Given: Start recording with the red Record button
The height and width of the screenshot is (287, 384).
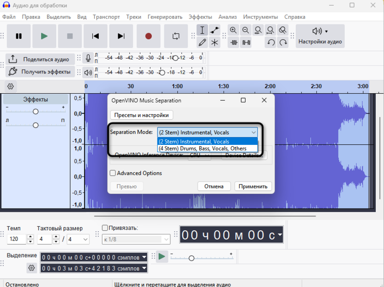Looking at the screenshot, I should (149, 36).
